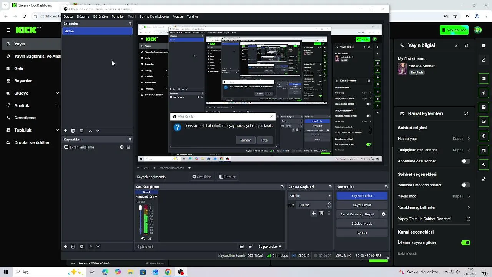Open the Düzenle menu in OBS
This screenshot has width=492, height=277.
[x=83, y=17]
